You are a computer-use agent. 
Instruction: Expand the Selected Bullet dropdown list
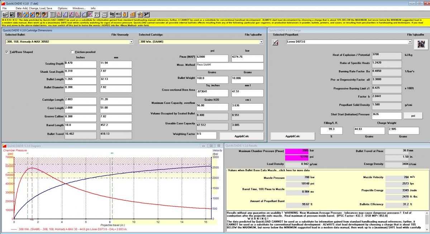tap(131, 42)
